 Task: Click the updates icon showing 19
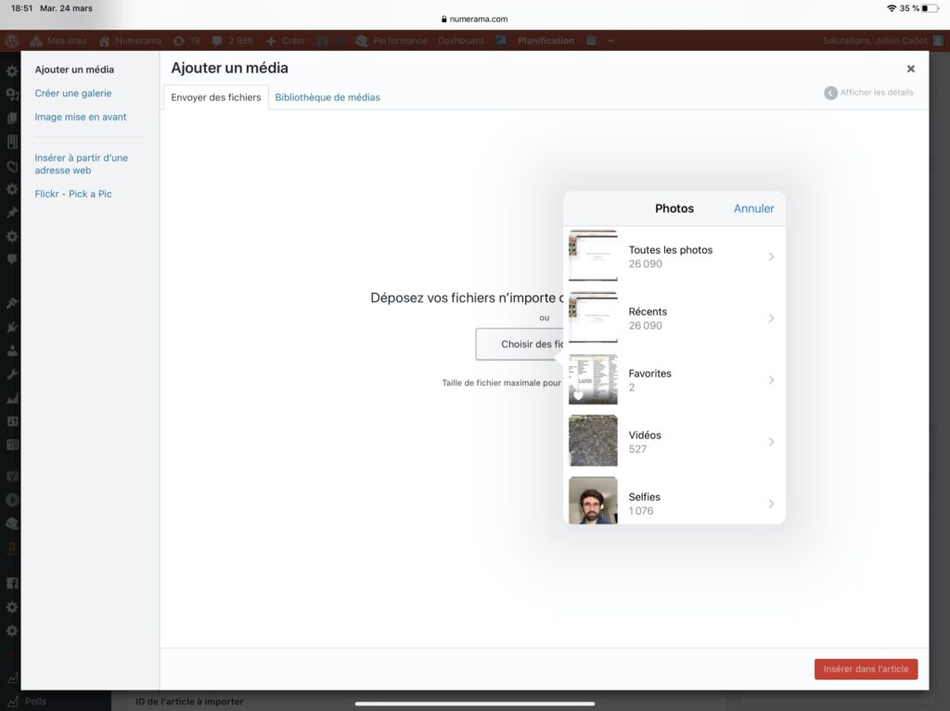pyautogui.click(x=186, y=41)
